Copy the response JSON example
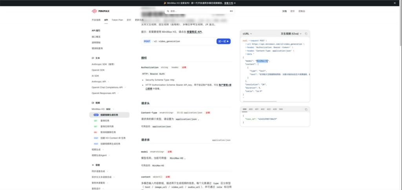402x190 pixels. pyautogui.click(x=306, y=109)
